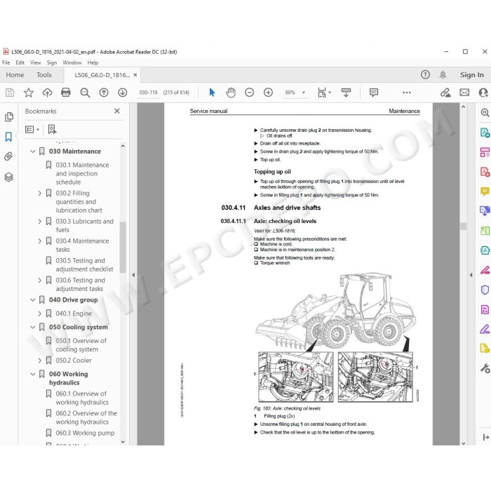
Task: Open bookmark options dropdown
Action: tap(32, 129)
